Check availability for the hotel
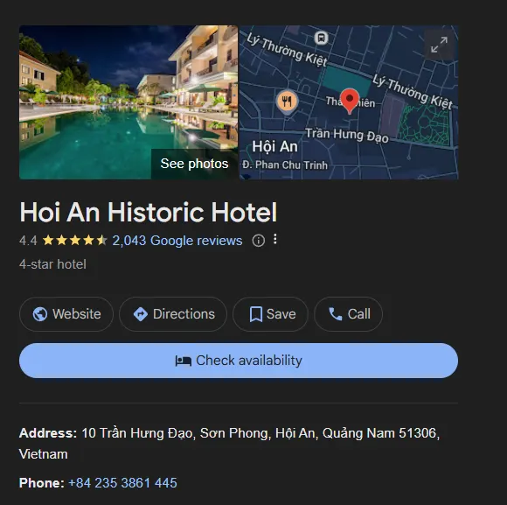 [x=239, y=361]
